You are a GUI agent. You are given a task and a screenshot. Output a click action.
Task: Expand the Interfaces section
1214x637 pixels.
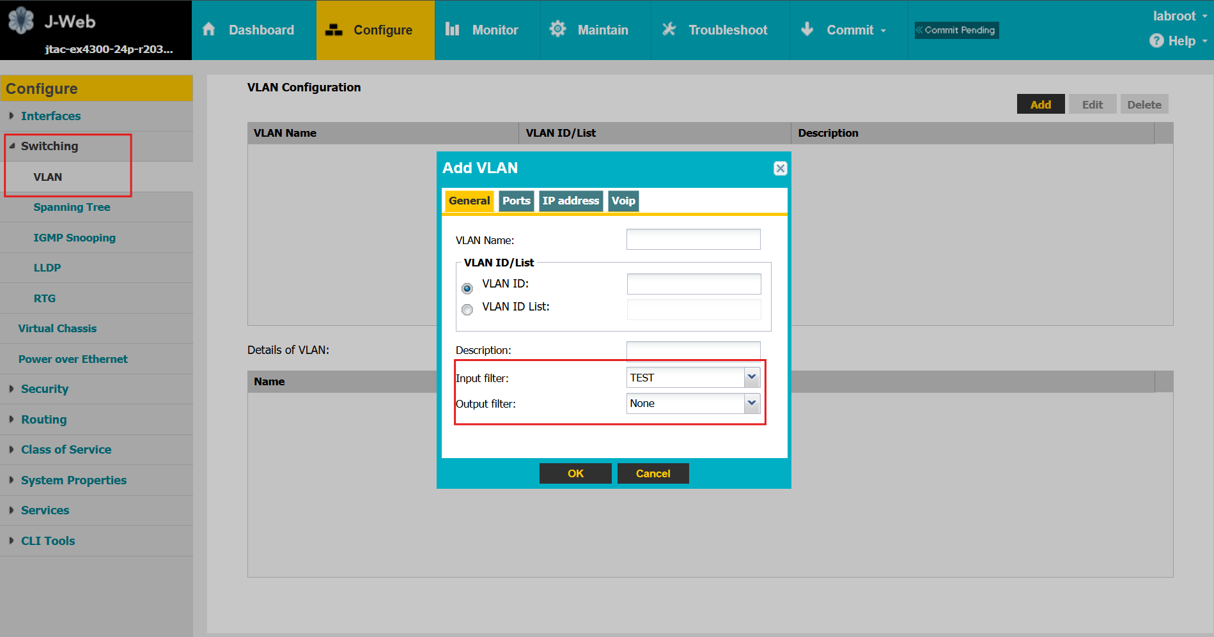pos(51,116)
